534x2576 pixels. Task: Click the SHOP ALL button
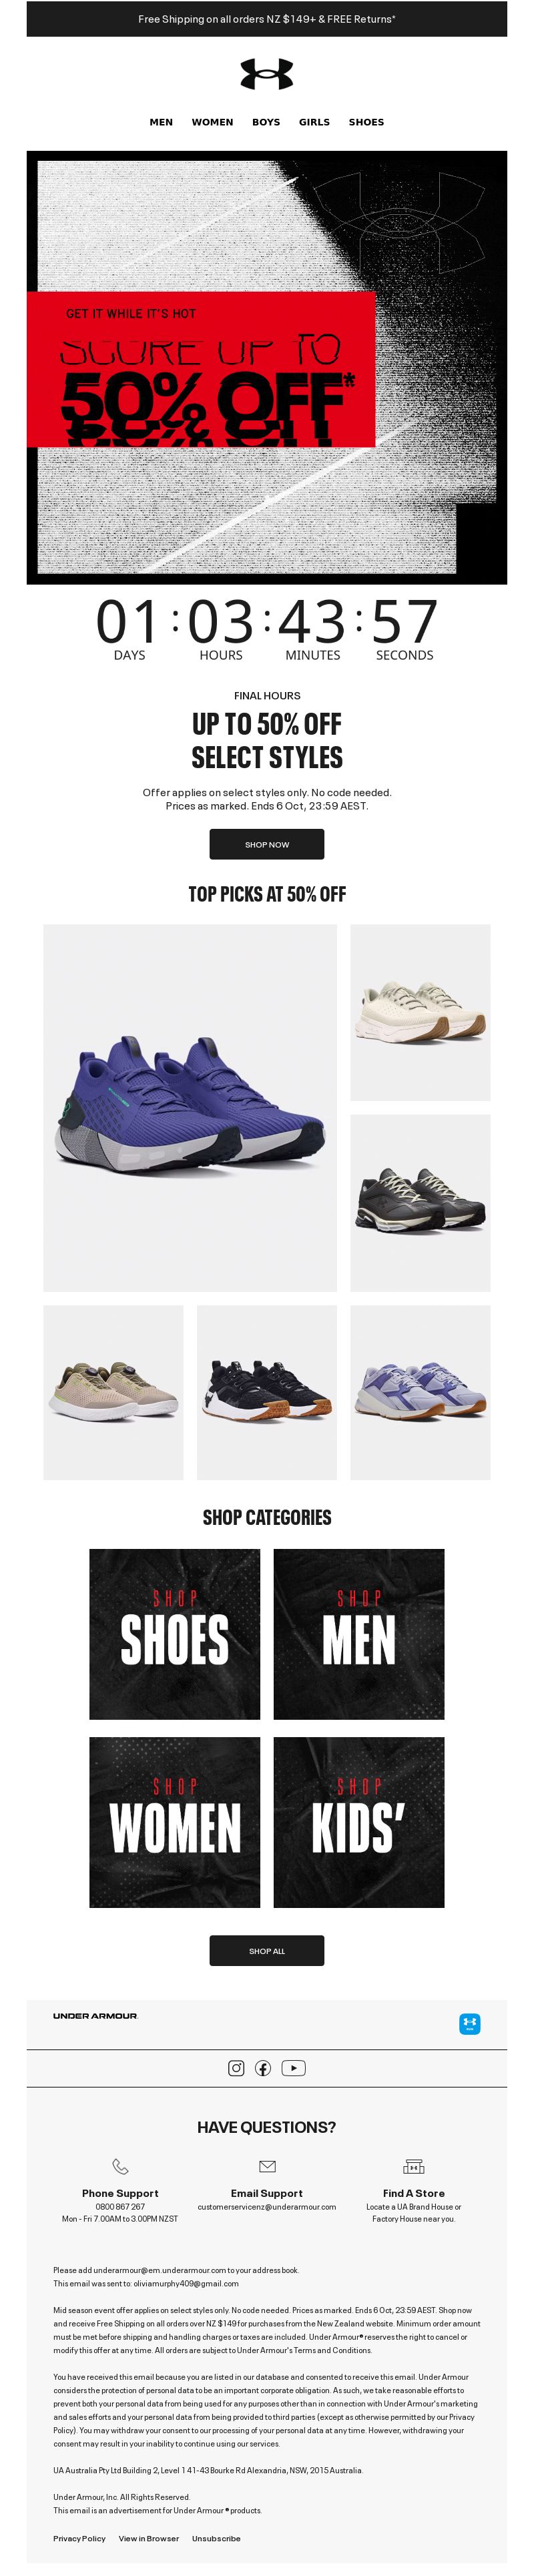click(267, 1950)
